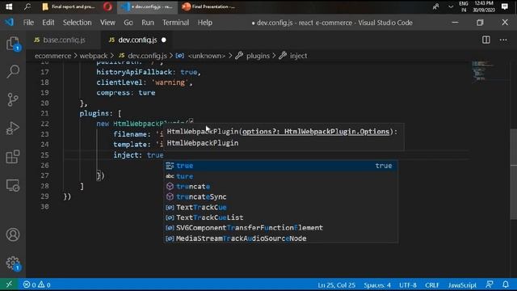Click the clock showing 12:43 PM
Viewport: 517px width, 291px height.
click(484, 6)
